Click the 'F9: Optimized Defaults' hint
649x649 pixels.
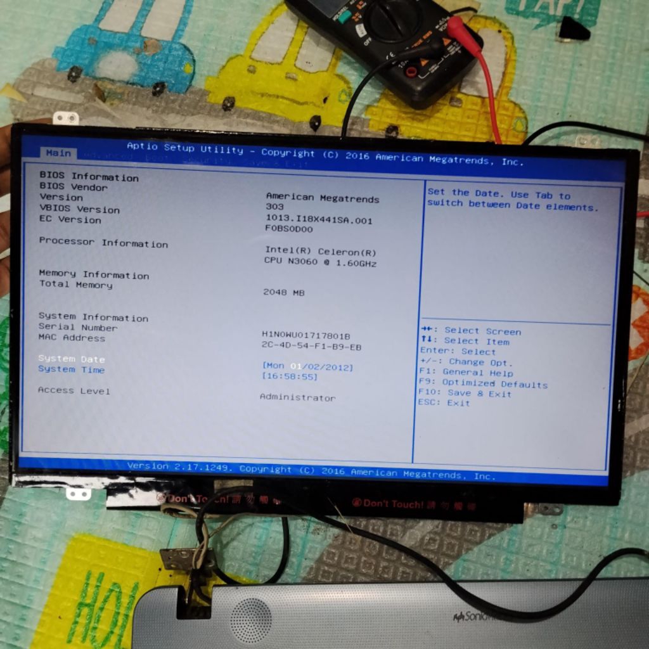[483, 382]
